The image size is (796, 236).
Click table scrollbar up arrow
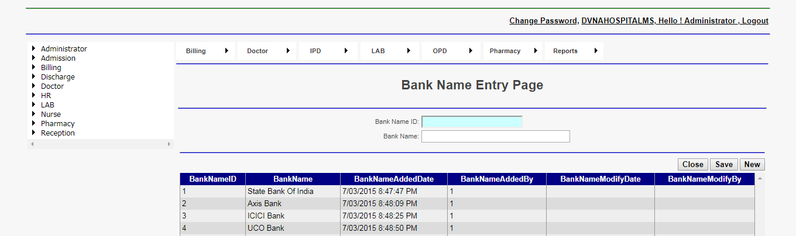(760, 179)
